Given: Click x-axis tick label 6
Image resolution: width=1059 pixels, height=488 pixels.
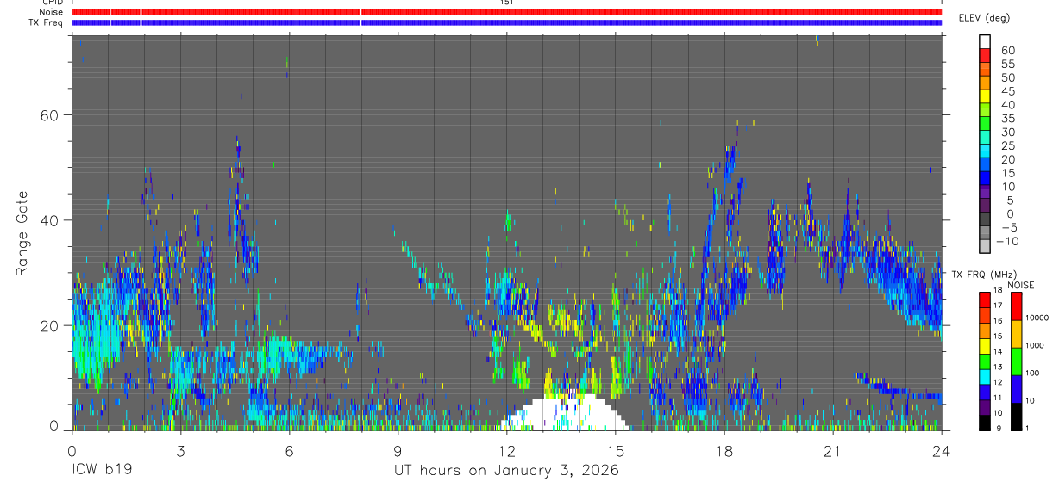Looking at the screenshot, I should [289, 450].
